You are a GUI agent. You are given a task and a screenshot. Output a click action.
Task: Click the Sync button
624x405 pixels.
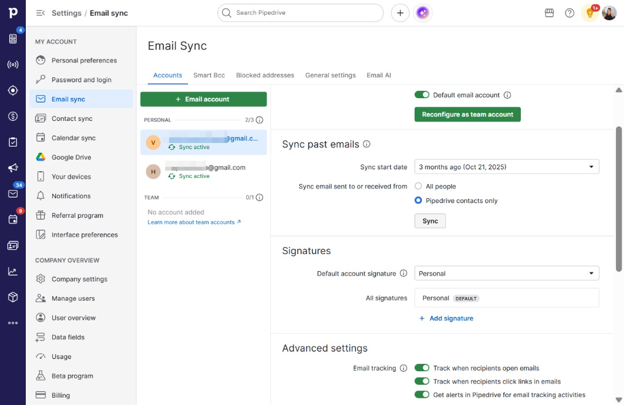pyautogui.click(x=430, y=220)
